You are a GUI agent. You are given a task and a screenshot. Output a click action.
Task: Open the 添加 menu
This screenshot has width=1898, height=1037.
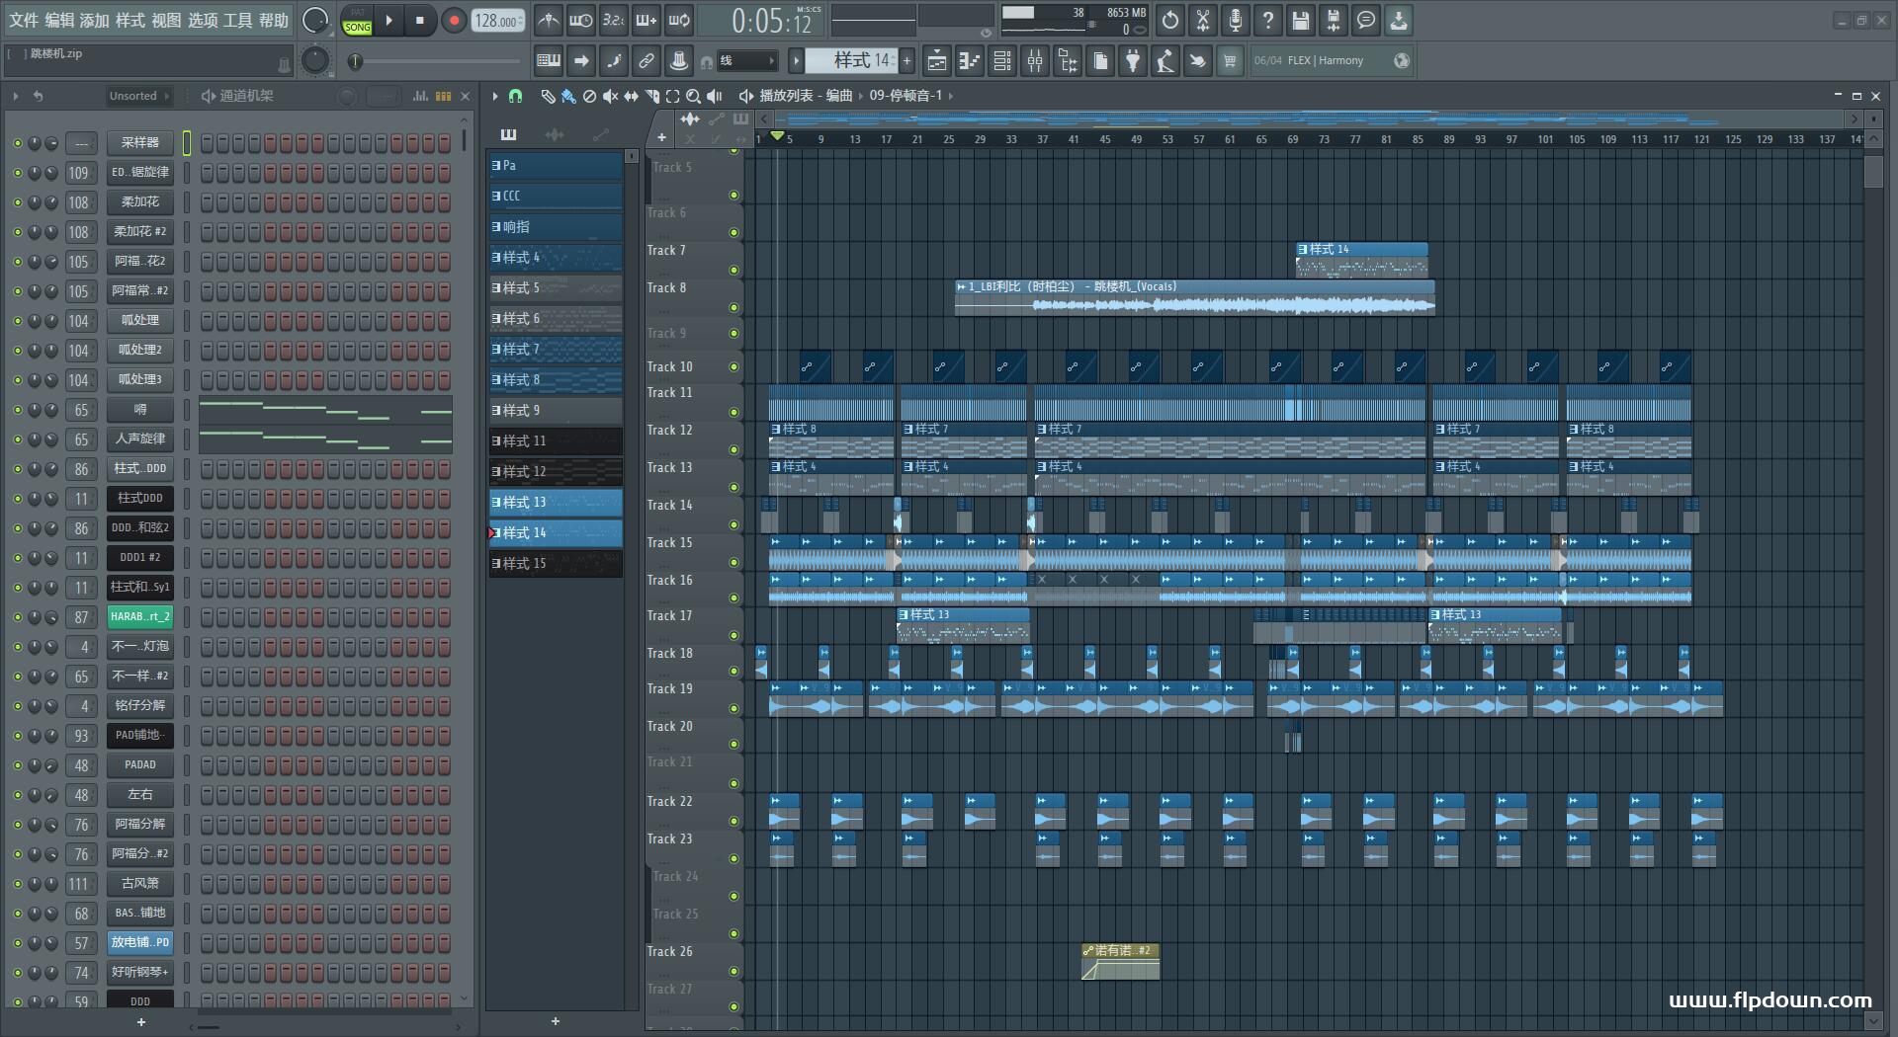click(95, 20)
